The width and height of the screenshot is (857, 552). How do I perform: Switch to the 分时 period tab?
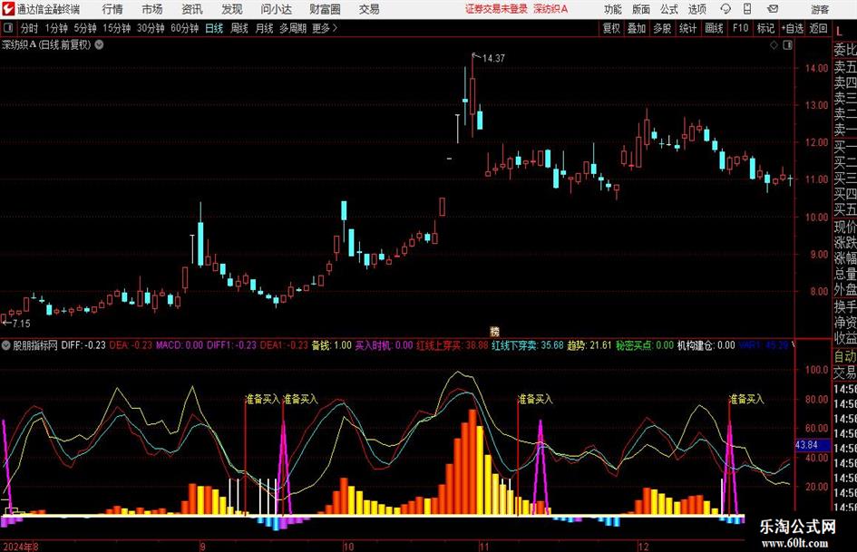point(29,28)
